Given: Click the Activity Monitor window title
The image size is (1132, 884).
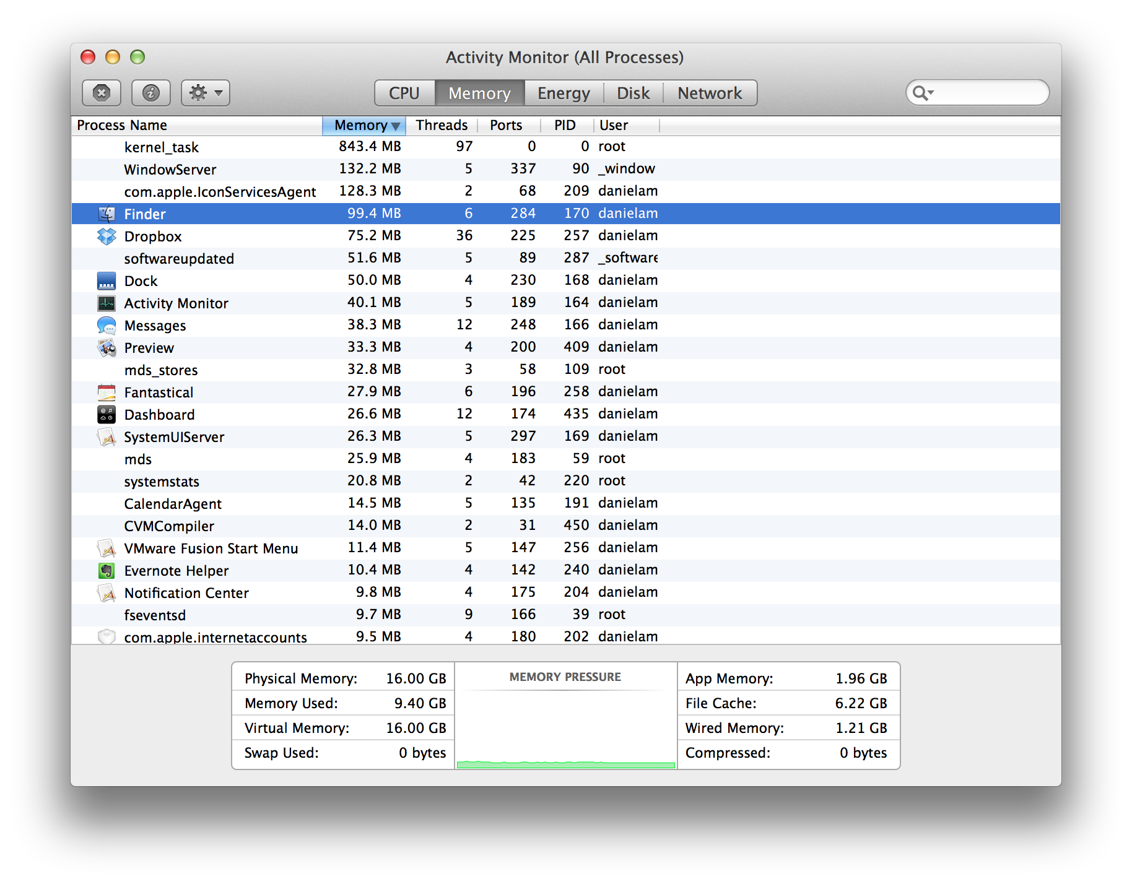Looking at the screenshot, I should pyautogui.click(x=565, y=58).
